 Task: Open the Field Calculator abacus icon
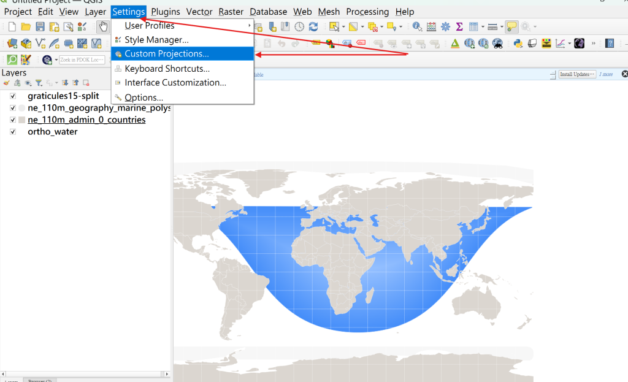pyautogui.click(x=431, y=27)
